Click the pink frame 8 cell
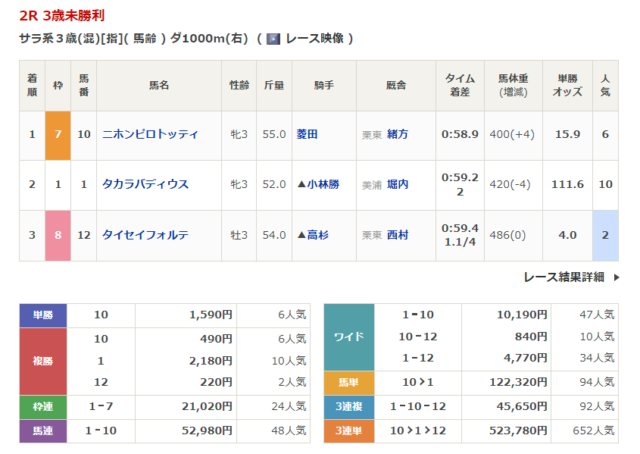The height and width of the screenshot is (454, 640). pyautogui.click(x=58, y=235)
